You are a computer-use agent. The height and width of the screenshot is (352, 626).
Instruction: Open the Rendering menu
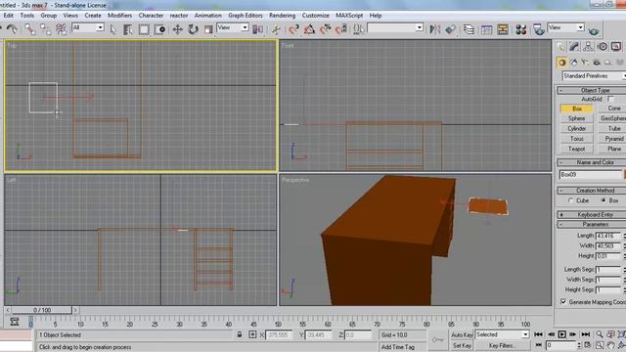pos(283,16)
